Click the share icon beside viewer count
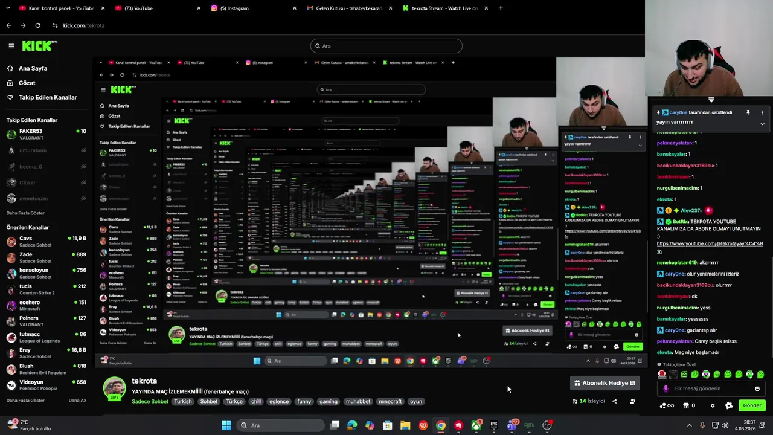Image resolution: width=773 pixels, height=435 pixels. coord(615,401)
